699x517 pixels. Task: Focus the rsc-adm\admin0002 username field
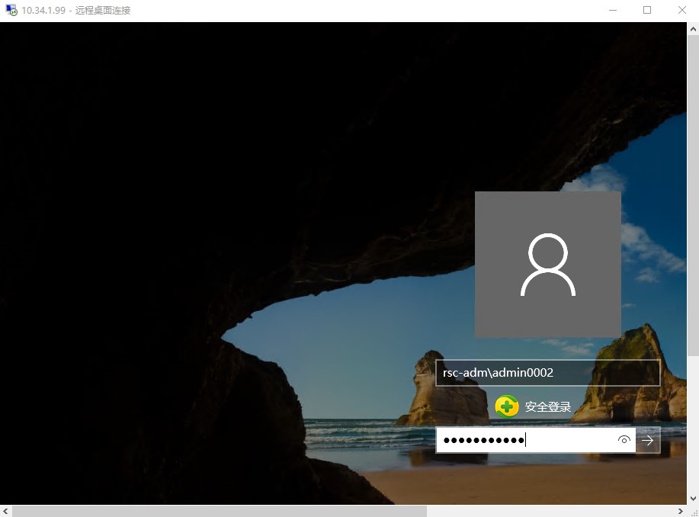tap(547, 373)
